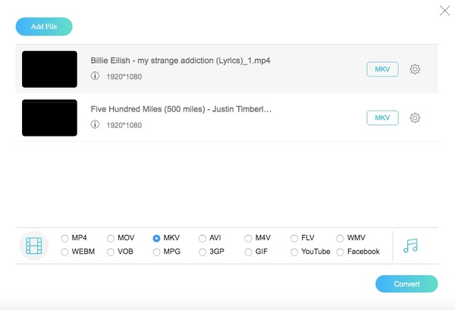Select MOV output format
Viewport: 455px width, 310px height.
(x=111, y=238)
